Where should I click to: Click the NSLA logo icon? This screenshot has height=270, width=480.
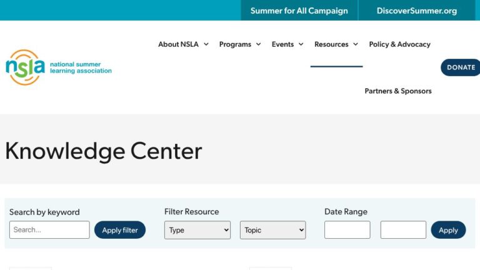(25, 67)
